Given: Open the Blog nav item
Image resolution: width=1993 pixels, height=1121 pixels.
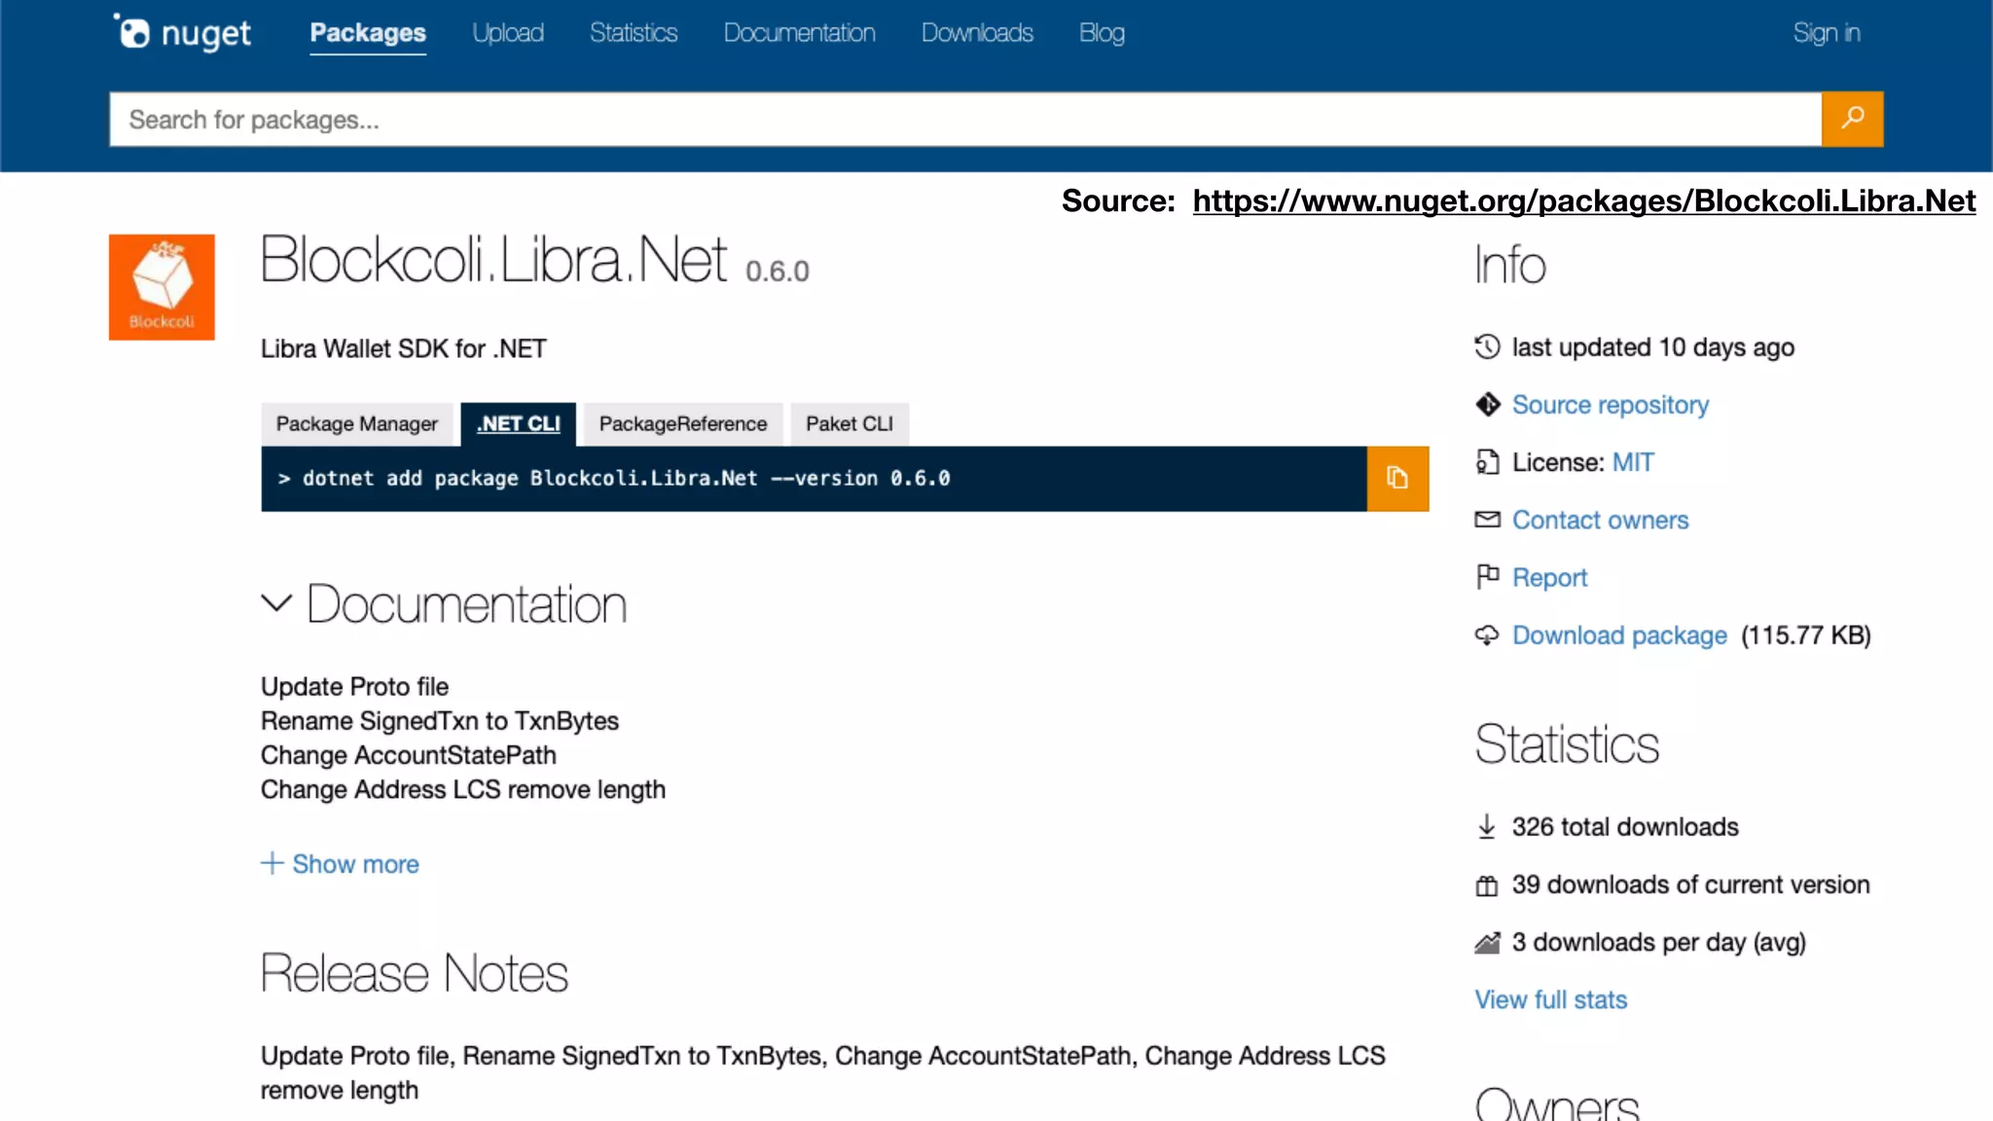Looking at the screenshot, I should [x=1102, y=33].
